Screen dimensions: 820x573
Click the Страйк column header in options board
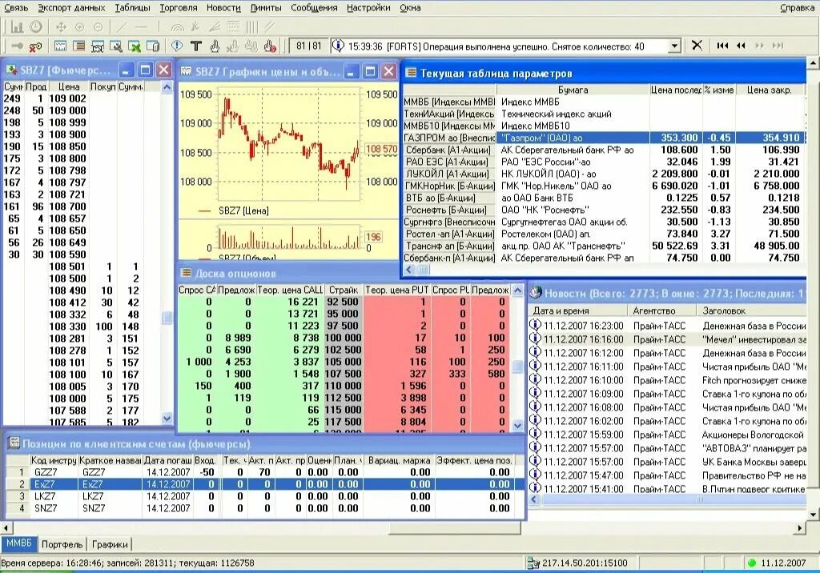click(x=343, y=290)
